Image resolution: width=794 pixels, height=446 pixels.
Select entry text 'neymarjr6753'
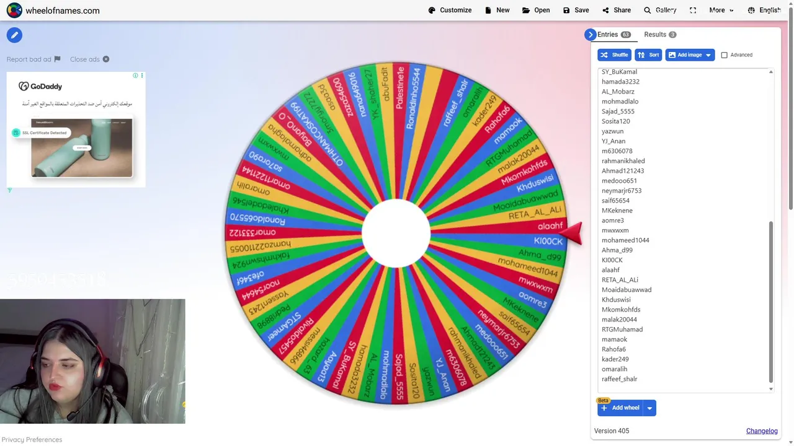point(622,191)
